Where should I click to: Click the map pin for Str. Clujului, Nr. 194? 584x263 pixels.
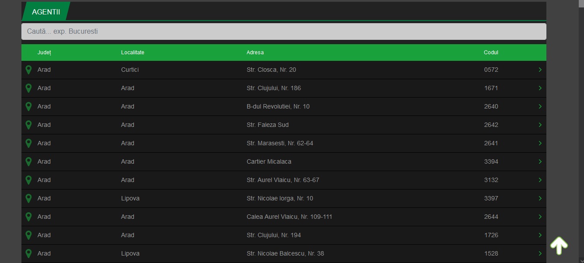pos(28,235)
